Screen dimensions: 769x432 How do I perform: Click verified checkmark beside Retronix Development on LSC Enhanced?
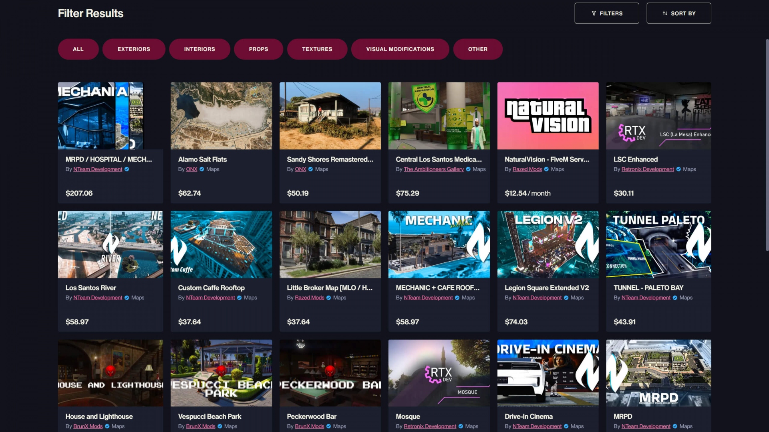[678, 169]
